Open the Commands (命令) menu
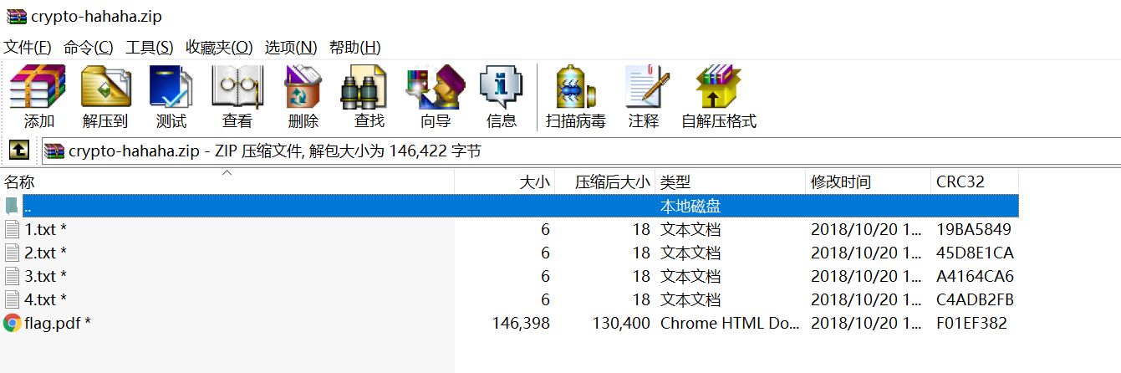 coord(89,47)
